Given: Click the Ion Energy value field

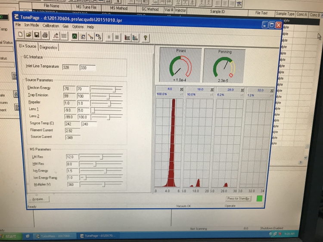Looking at the screenshot, I should [x=72, y=171].
